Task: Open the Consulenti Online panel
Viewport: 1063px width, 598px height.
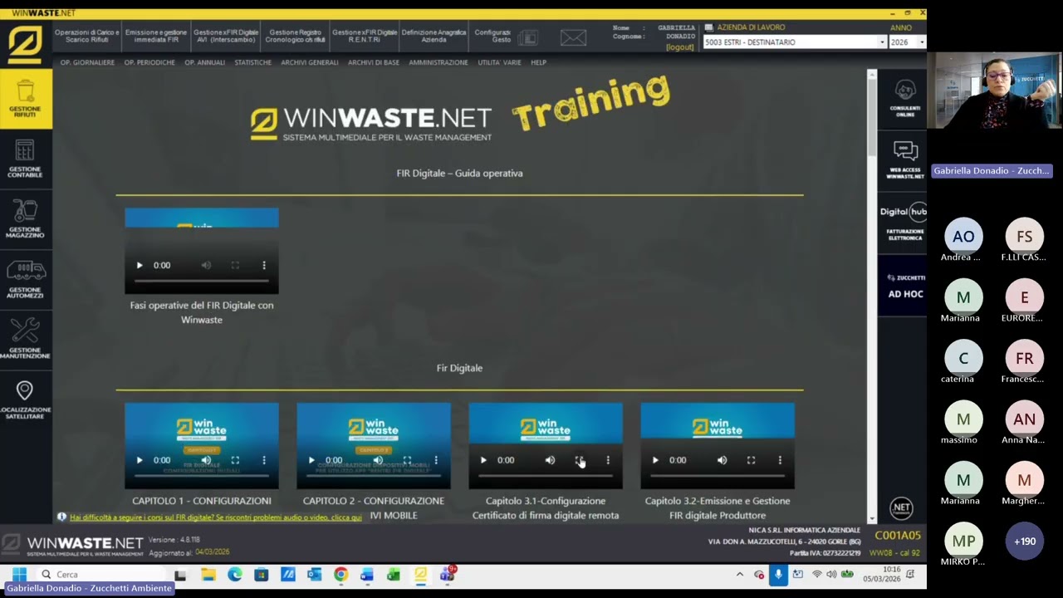Action: pyautogui.click(x=904, y=99)
